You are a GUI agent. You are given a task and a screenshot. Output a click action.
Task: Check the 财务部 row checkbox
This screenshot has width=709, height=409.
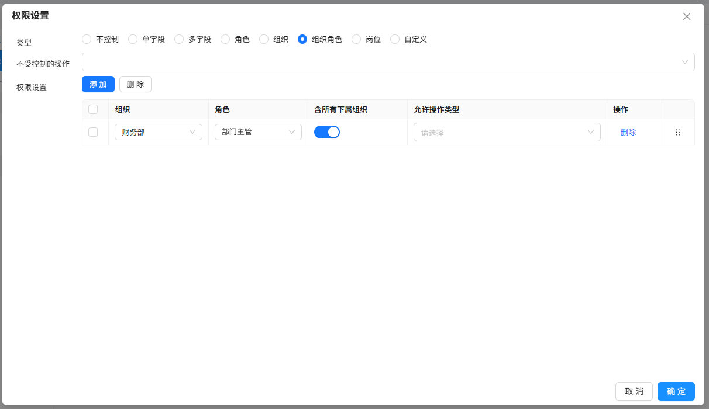(93, 132)
